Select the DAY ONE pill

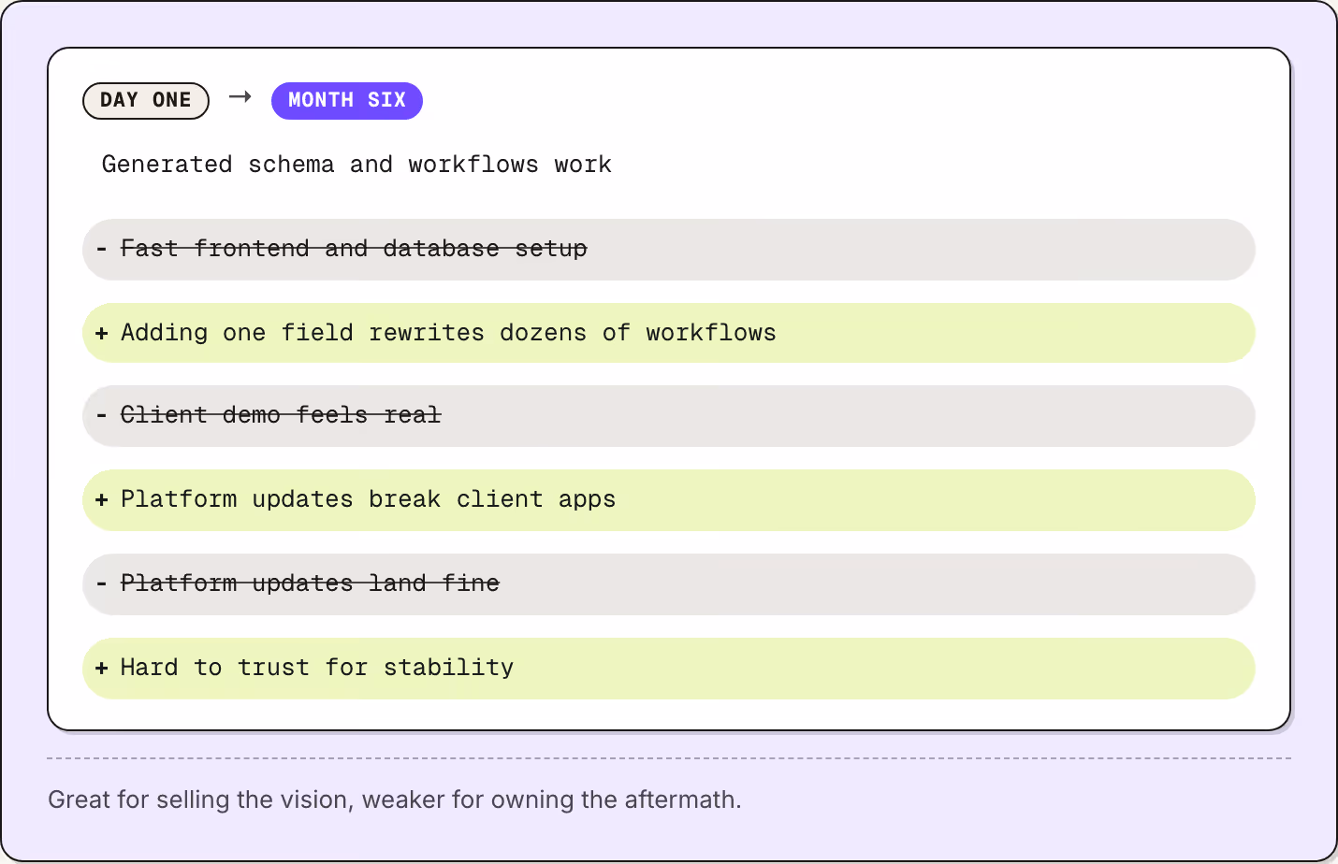point(146,101)
